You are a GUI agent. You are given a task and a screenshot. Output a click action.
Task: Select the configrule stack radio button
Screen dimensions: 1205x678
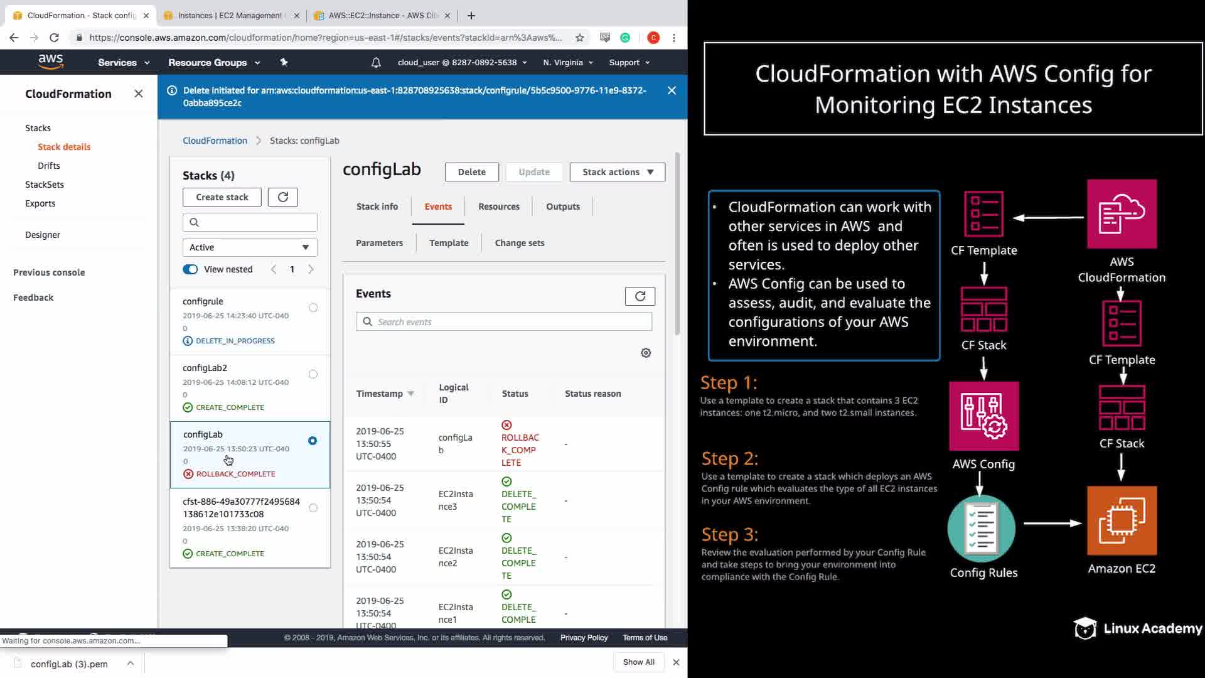pyautogui.click(x=313, y=308)
